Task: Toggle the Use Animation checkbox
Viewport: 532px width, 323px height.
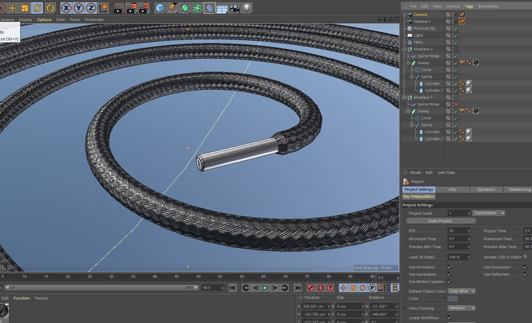Action: [x=449, y=267]
